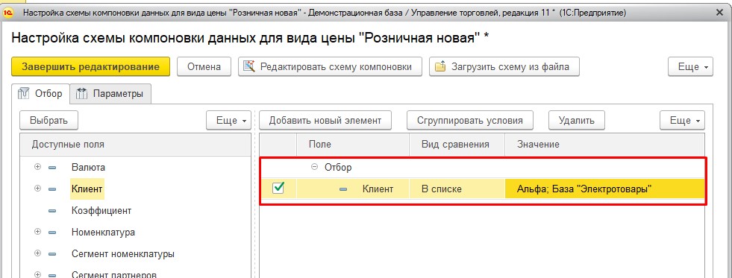The height and width of the screenshot is (278, 732).
Task: Click Добавить новый элемент button
Action: 325,120
